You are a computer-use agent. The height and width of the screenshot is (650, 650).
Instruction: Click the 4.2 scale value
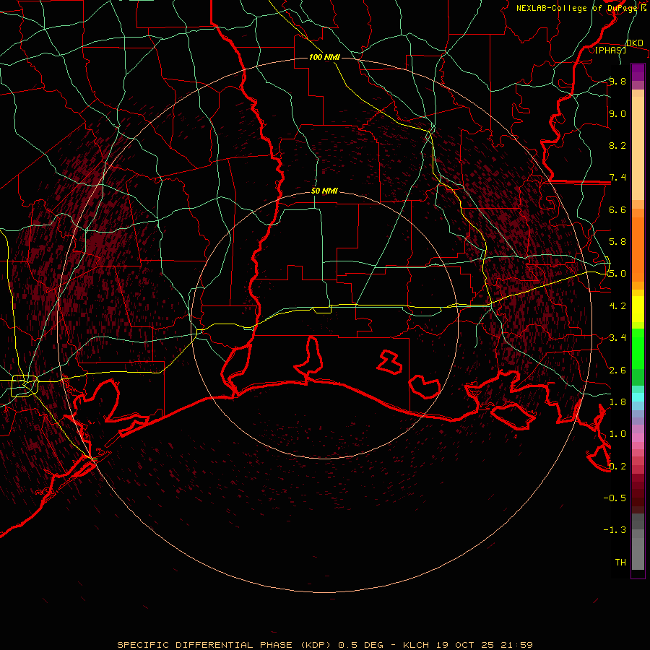point(617,306)
